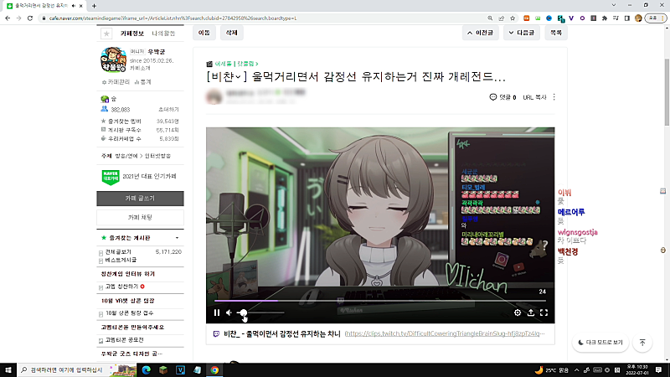The height and width of the screenshot is (377, 670).
Task: Open the cafe profile image
Action: coord(113,59)
